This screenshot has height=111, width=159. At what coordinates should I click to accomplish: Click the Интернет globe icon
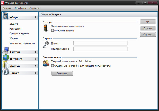(x=6, y=57)
